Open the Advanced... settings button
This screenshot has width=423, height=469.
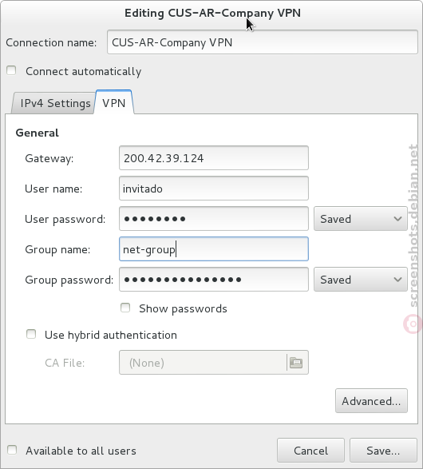tap(371, 401)
